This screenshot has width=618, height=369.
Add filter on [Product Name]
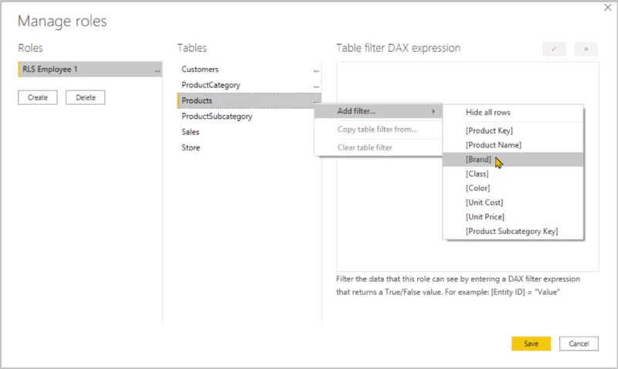pos(513,145)
